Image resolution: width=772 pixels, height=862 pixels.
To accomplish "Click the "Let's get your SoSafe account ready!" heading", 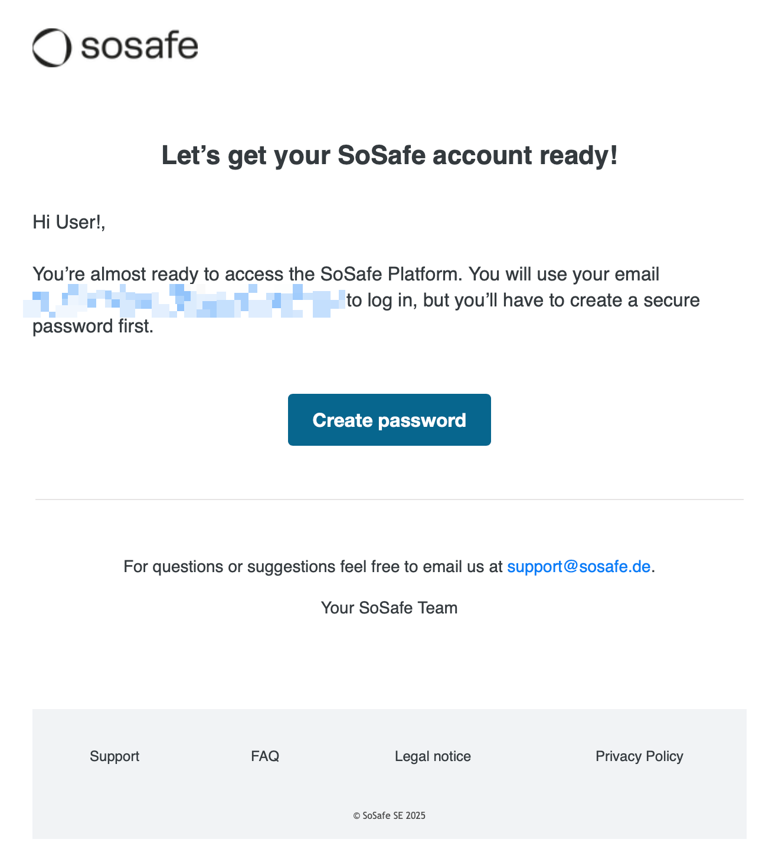I will [390, 155].
